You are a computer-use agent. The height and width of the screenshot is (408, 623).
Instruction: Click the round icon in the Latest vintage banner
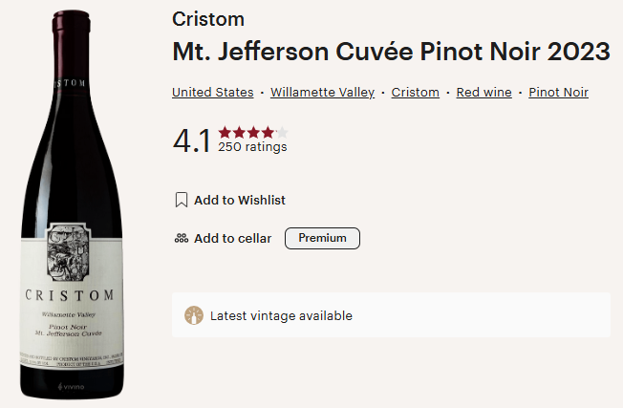194,316
